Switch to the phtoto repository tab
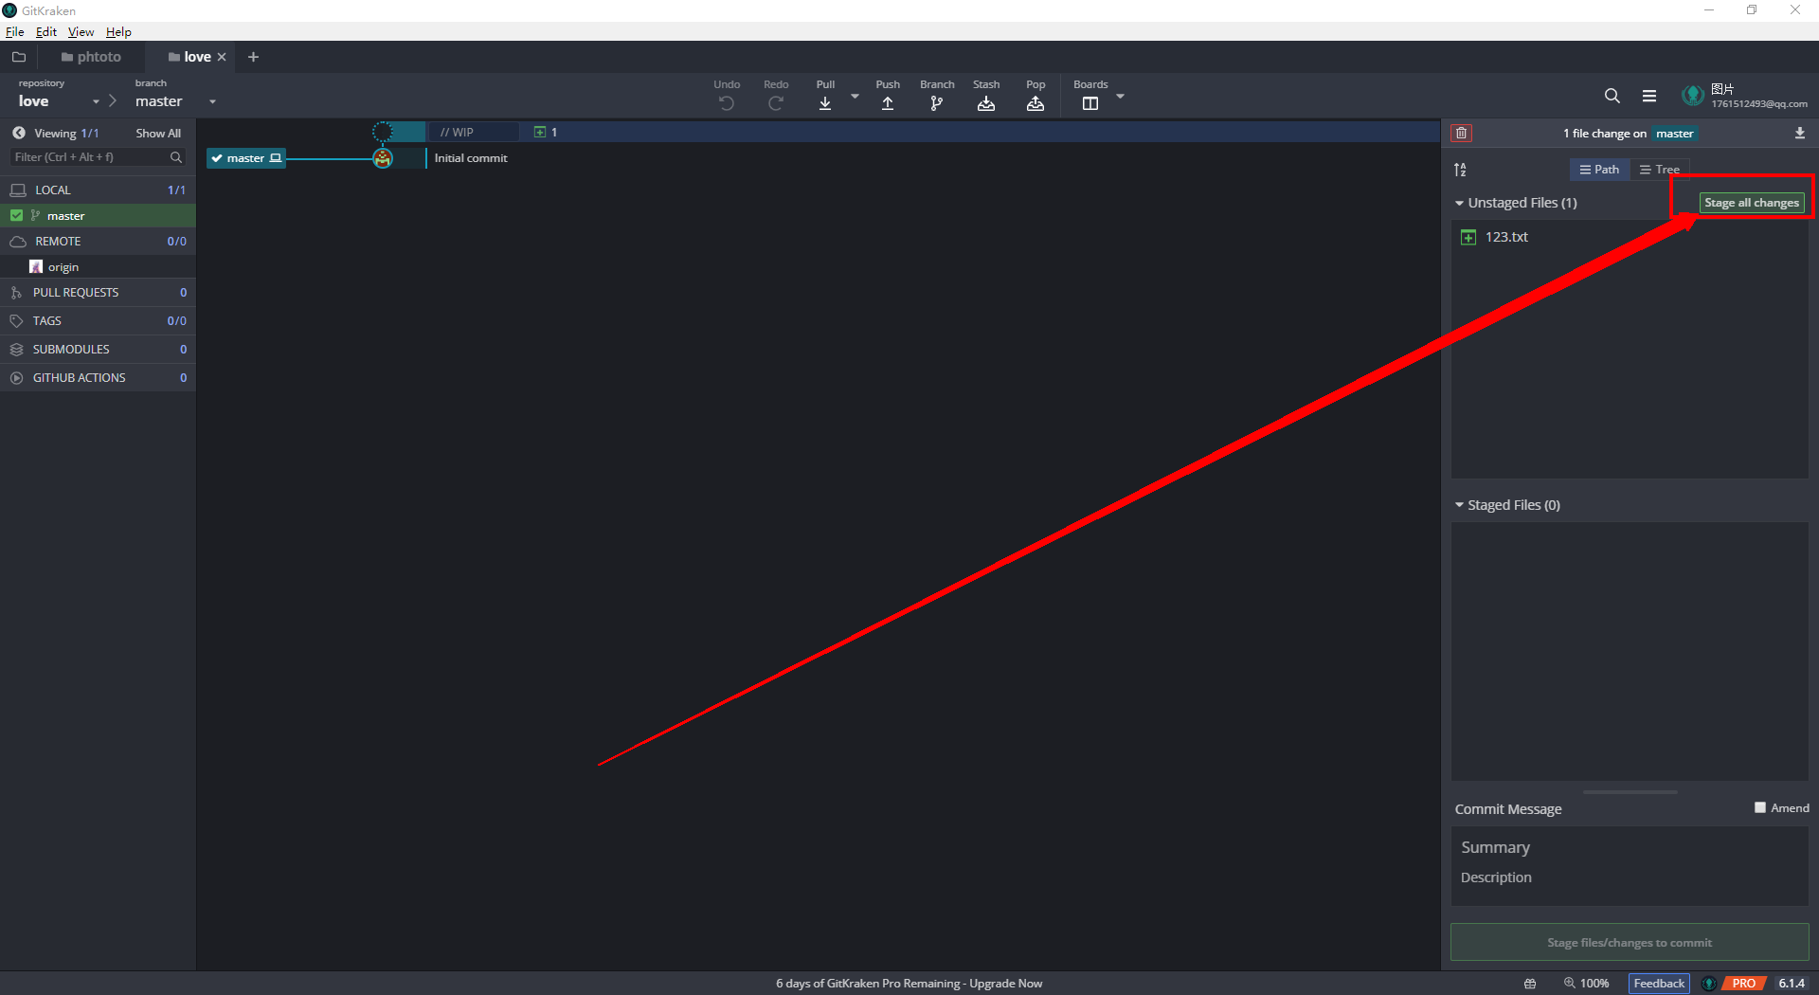 92,57
